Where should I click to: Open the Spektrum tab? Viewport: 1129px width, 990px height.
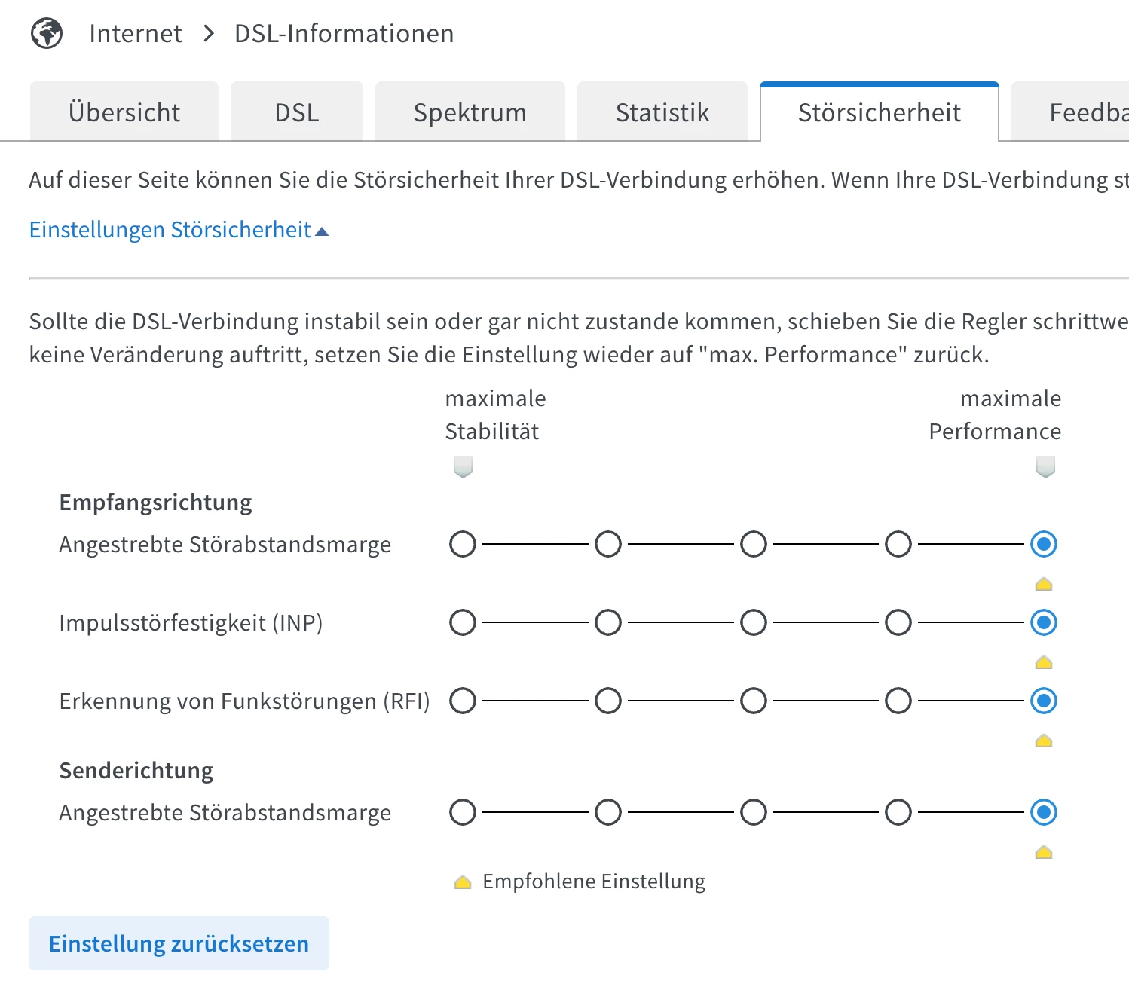click(x=470, y=113)
